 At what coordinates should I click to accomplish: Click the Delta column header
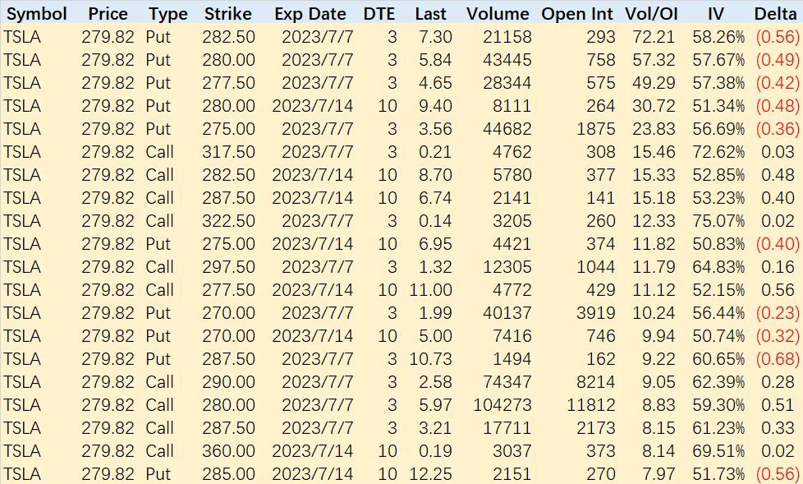(775, 14)
